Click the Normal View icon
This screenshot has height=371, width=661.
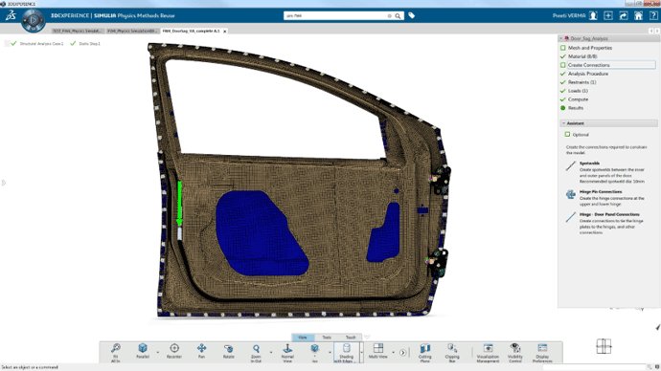point(287,353)
